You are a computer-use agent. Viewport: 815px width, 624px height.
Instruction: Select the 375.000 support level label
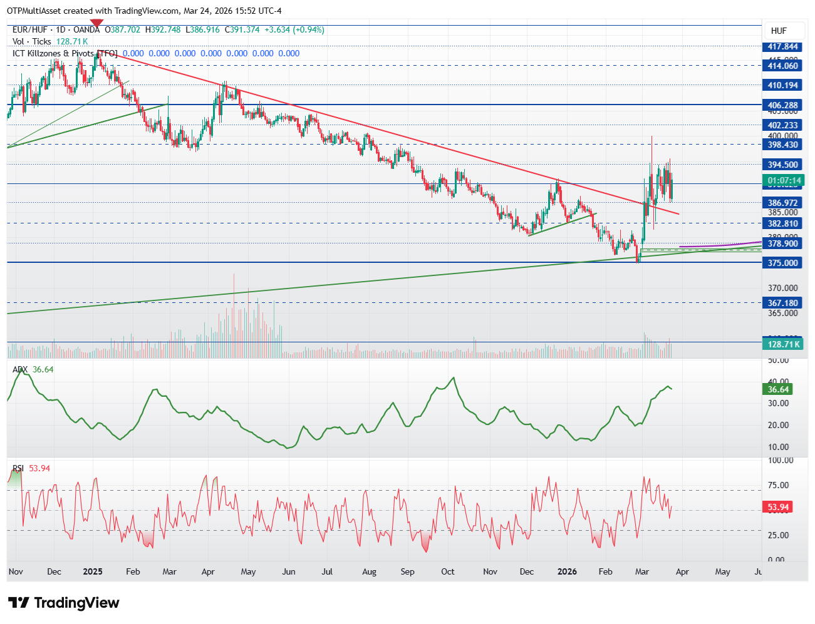[782, 263]
